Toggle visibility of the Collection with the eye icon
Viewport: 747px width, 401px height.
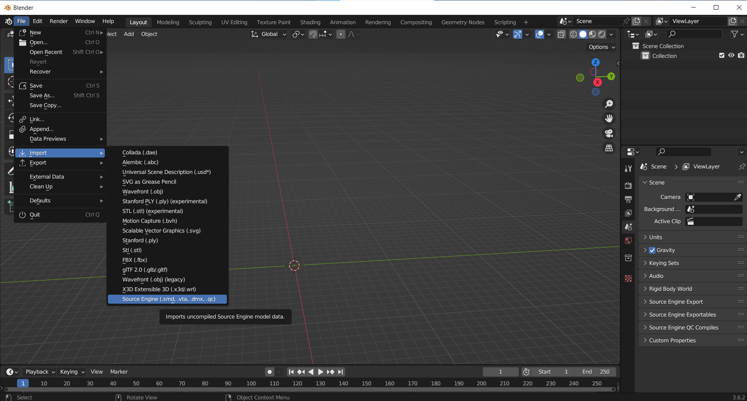click(731, 55)
